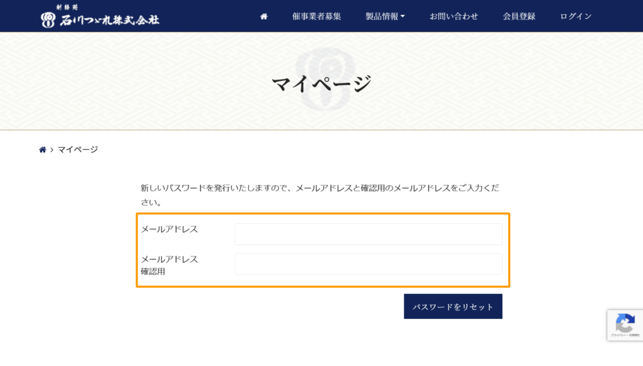Open the 製品情報 menu label
This screenshot has width=643, height=366.
[382, 16]
